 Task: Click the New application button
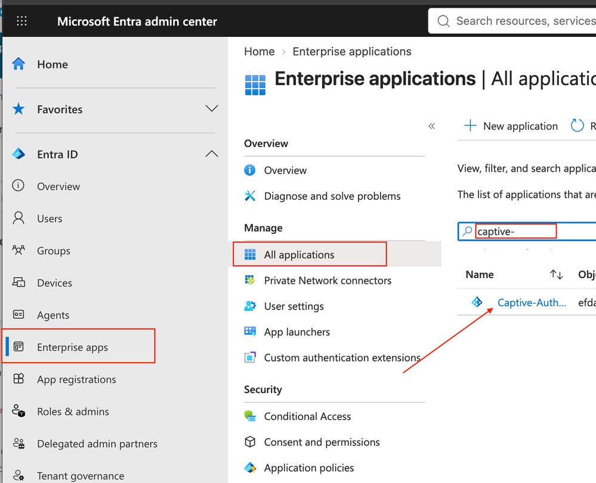[511, 126]
